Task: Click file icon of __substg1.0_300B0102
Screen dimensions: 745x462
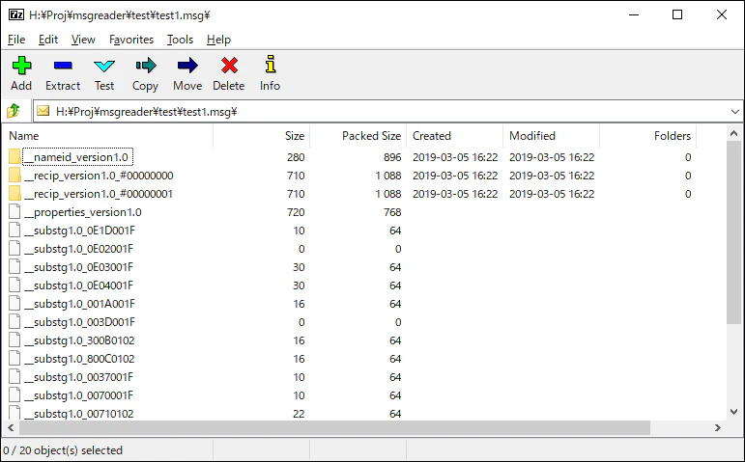Action: [14, 340]
